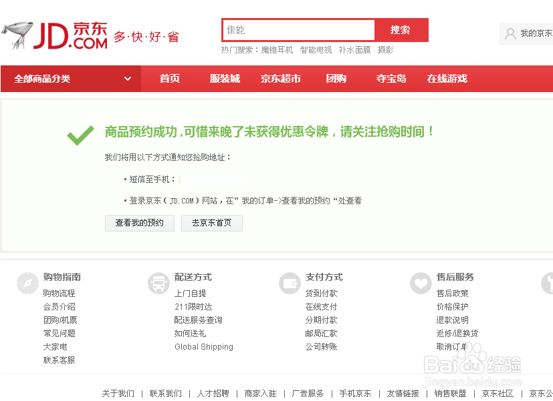Click the 支付方式 payment card icon
Screen dimensions: 553x401
click(290, 283)
